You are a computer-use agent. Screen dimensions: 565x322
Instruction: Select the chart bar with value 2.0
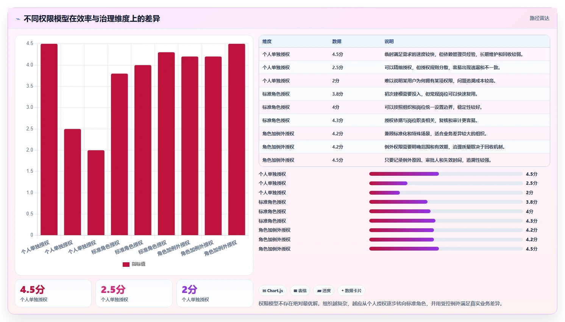coord(96,193)
